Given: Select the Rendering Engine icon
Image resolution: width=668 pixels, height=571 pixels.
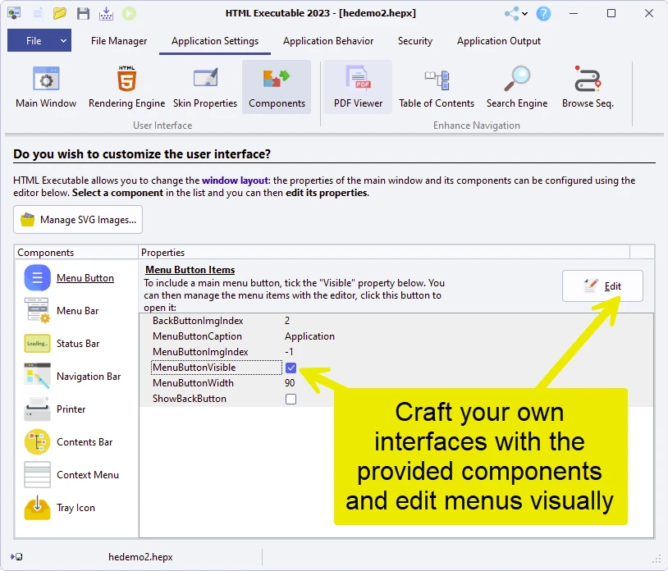Looking at the screenshot, I should (126, 86).
